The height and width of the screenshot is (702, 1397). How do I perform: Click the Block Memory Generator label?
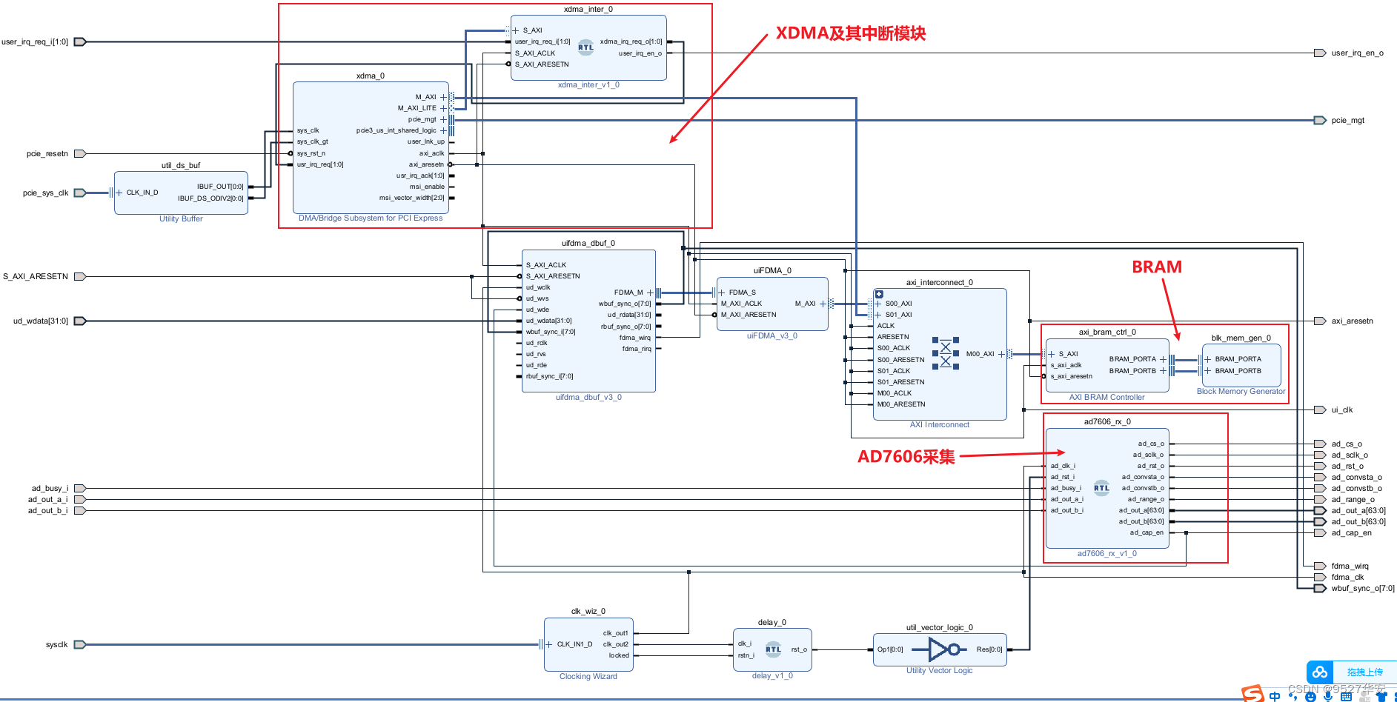(x=1241, y=392)
